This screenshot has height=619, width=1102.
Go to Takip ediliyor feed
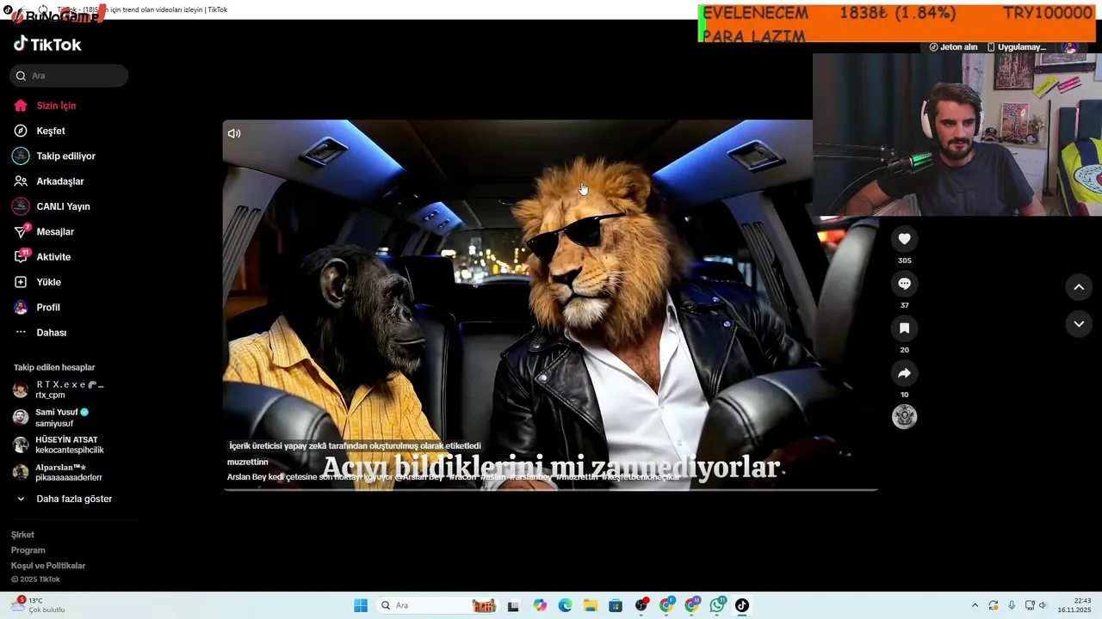[65, 156]
